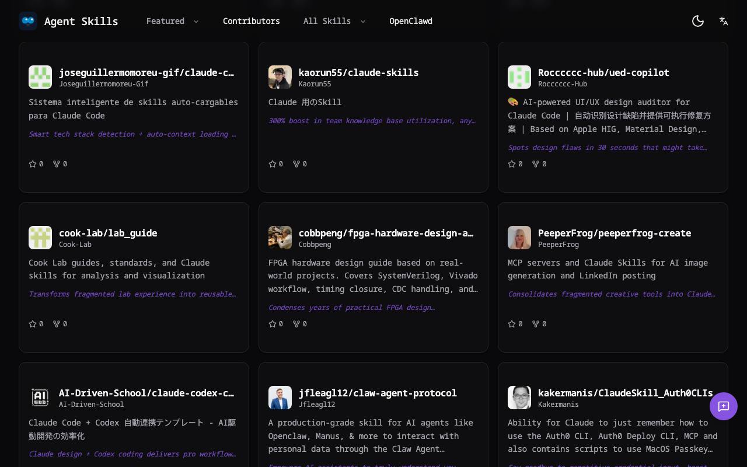Click the star icon on joseguillermomoreu-gif card

click(x=33, y=164)
